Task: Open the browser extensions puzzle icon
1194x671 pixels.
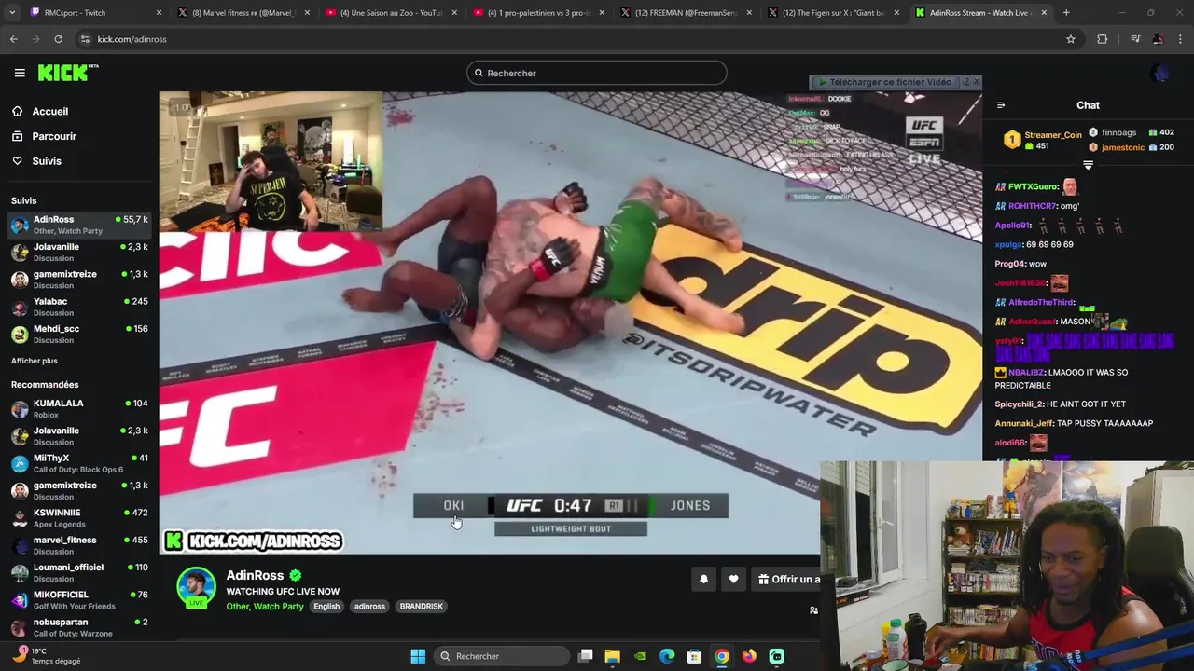Action: tap(1103, 39)
